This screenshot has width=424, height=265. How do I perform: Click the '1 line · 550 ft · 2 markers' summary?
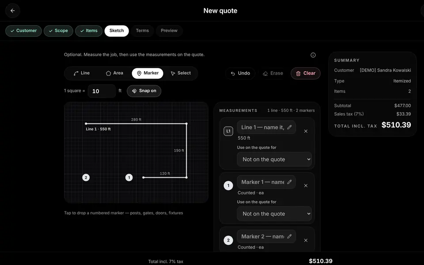coord(291,110)
